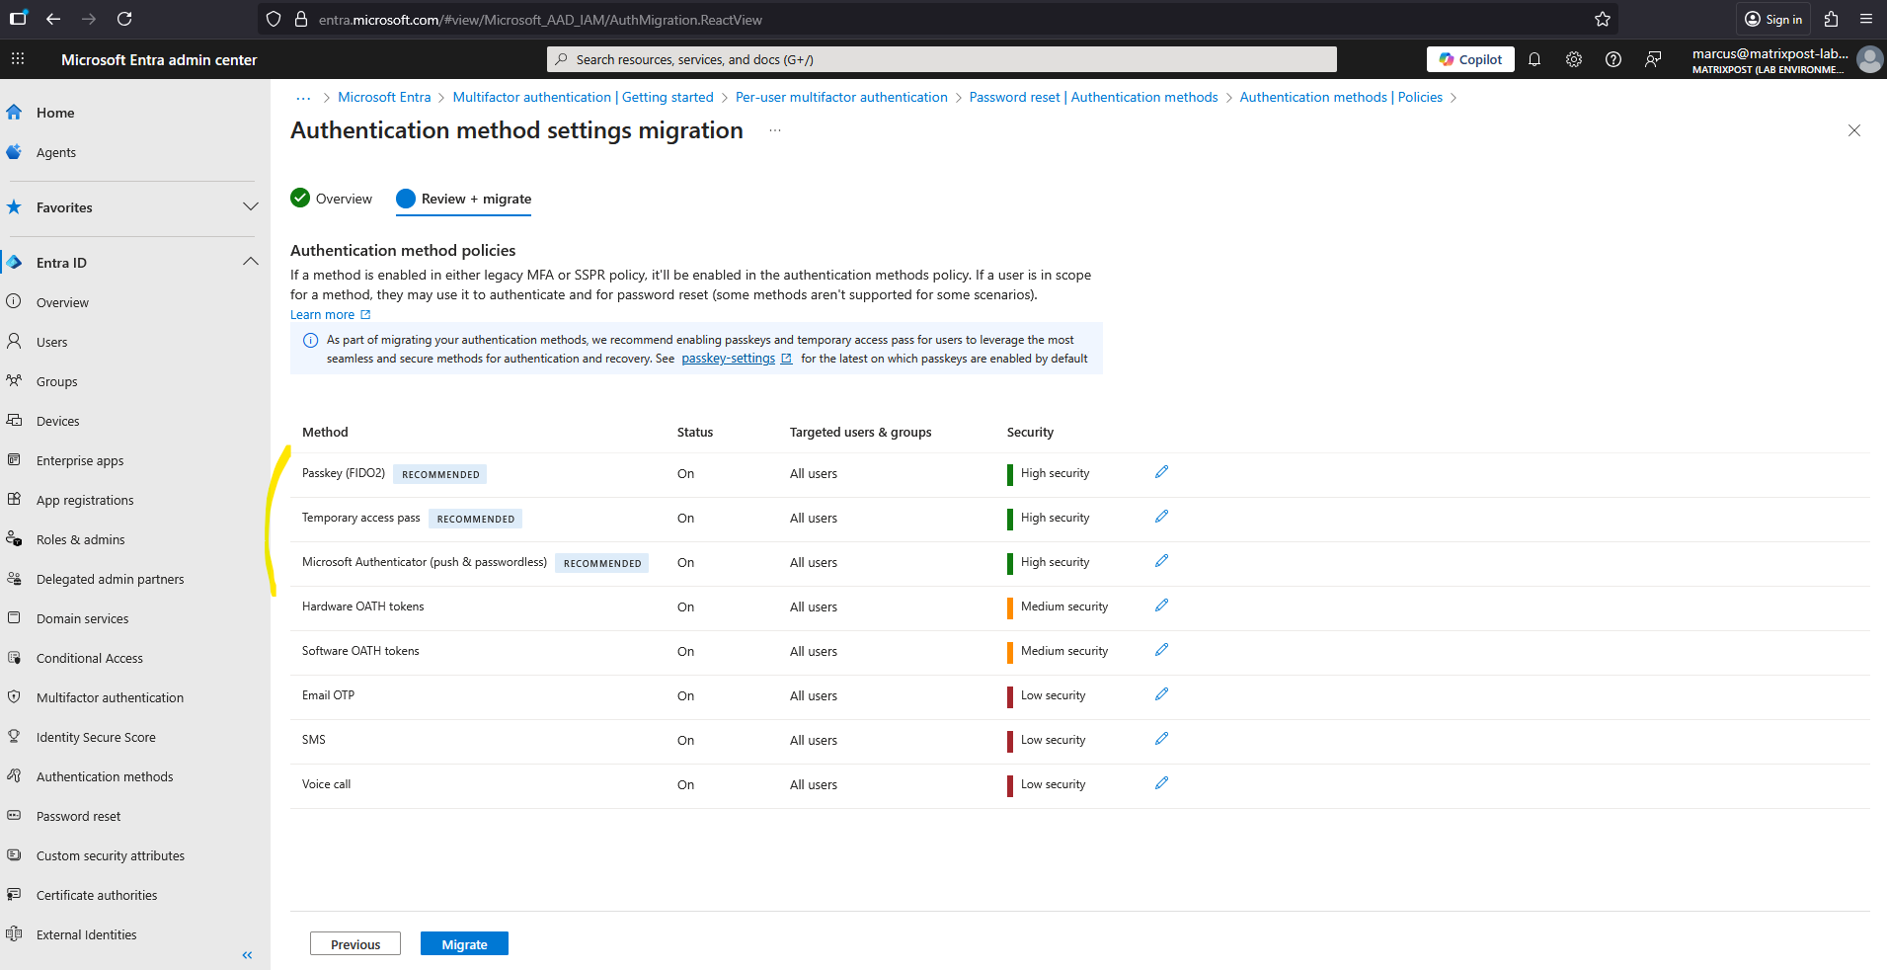Open the passkey-settings link
The image size is (1887, 970).
click(728, 359)
